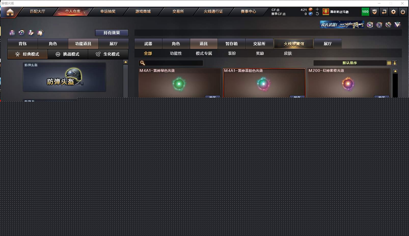Select the 装扮 filter
Image resolution: width=409 pixels, height=236 pixels.
point(232,53)
